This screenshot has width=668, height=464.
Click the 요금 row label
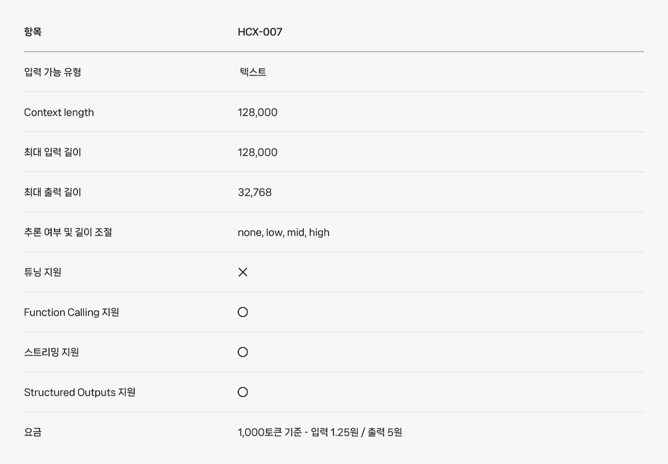click(x=33, y=432)
